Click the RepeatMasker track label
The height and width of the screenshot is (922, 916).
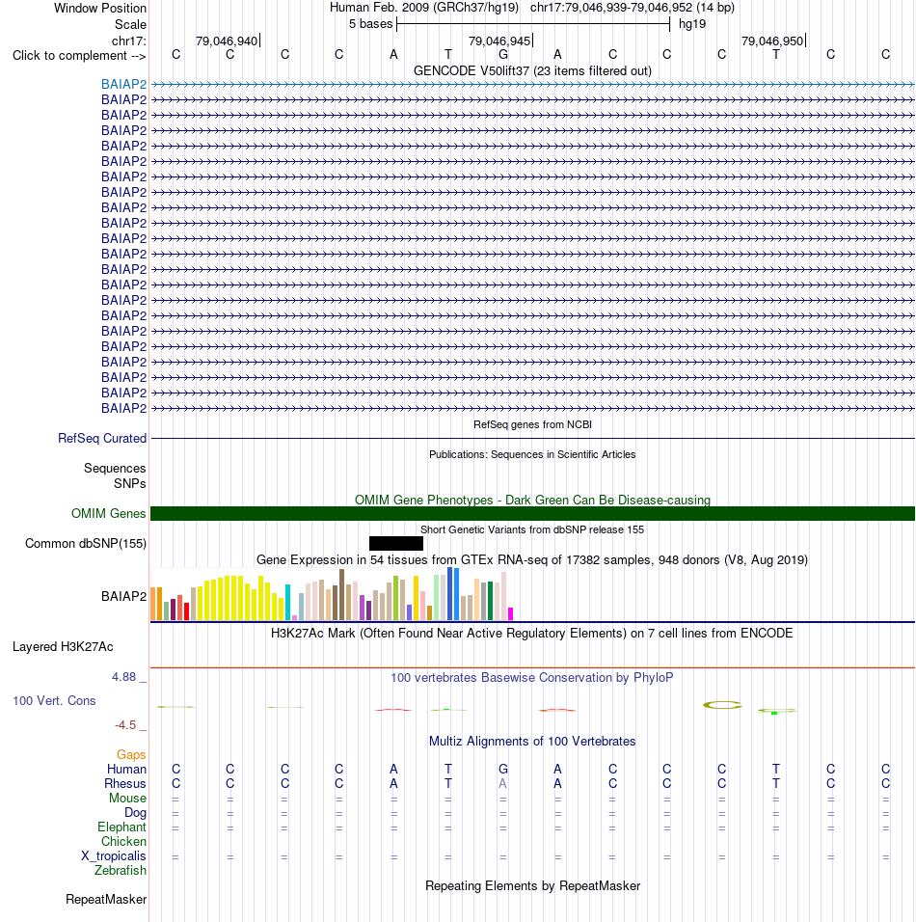[106, 900]
